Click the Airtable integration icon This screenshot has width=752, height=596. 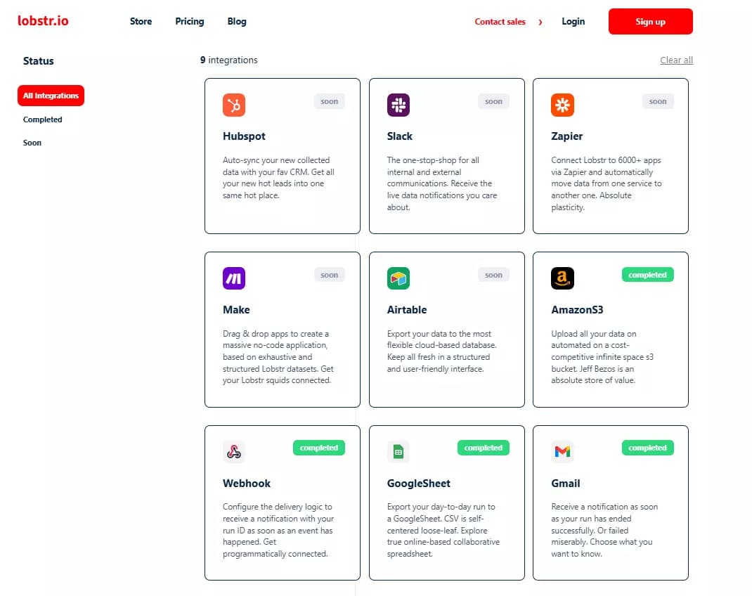point(398,278)
